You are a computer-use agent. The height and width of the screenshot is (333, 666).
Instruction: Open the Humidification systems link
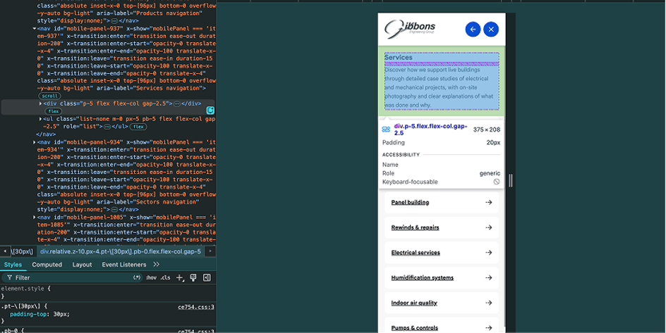[422, 278]
